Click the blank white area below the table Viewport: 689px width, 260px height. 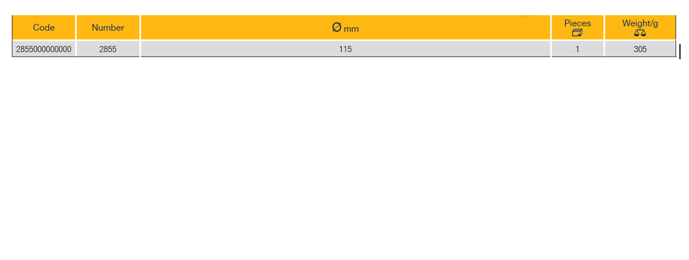coord(344,158)
